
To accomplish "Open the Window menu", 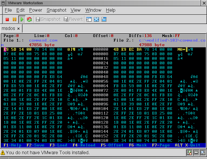I will click(x=93, y=10).
